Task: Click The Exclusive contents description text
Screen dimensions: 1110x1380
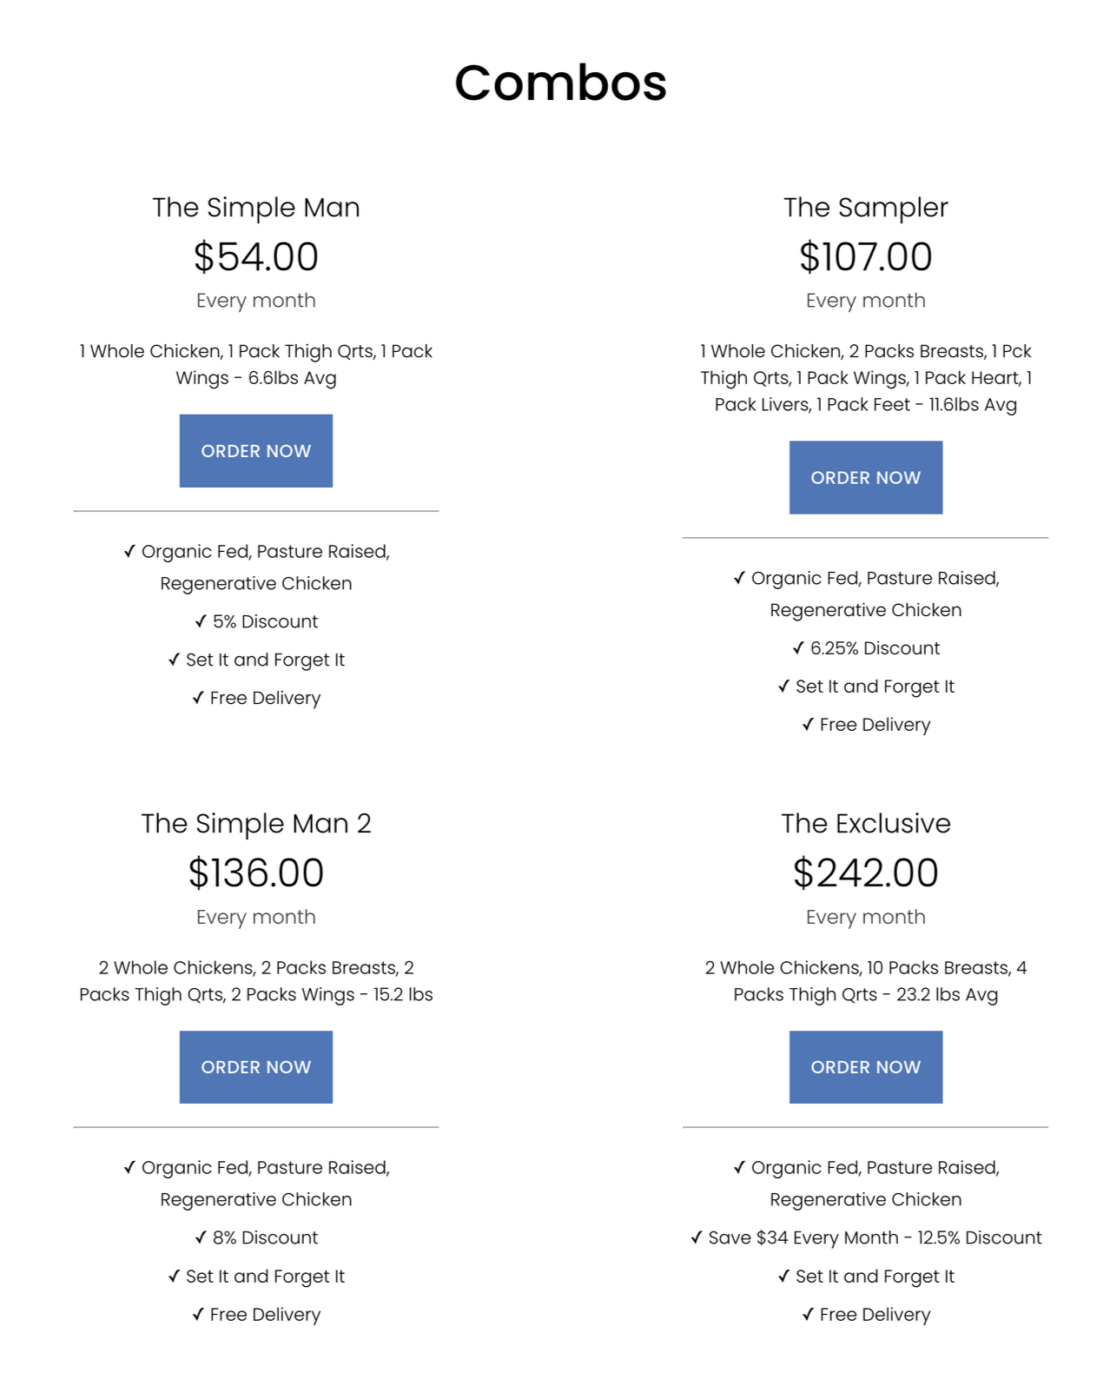Action: point(865,981)
